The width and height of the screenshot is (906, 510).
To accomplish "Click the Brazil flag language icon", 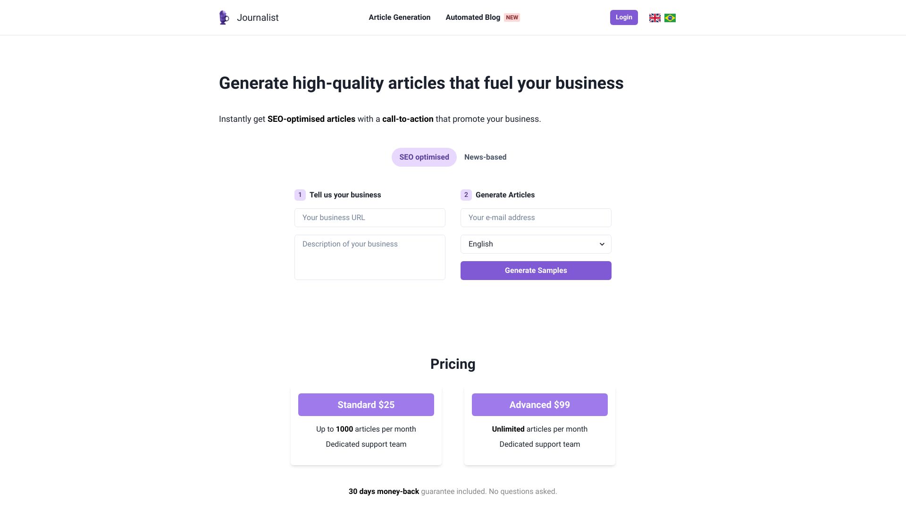I will [670, 17].
